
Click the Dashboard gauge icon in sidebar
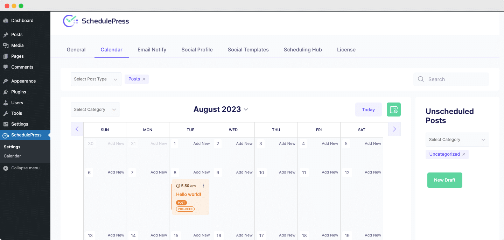point(6,21)
